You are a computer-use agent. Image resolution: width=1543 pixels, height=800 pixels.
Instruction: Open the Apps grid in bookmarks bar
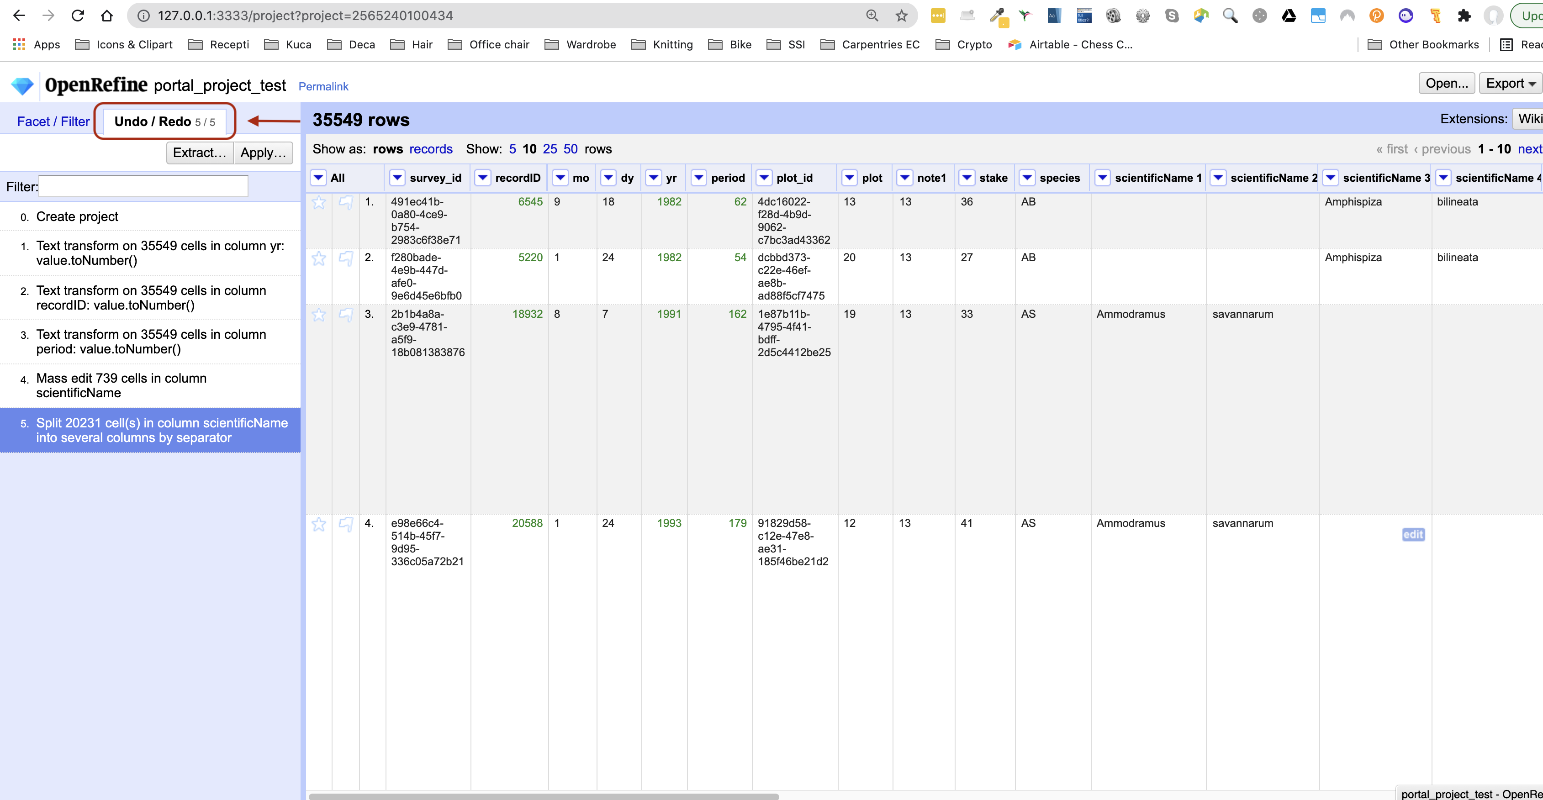pyautogui.click(x=19, y=44)
